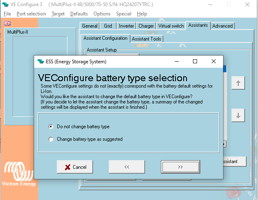Maximize the ESS dialog window

[195, 61]
